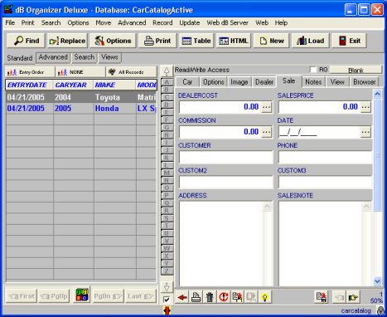Click the red and yellow splitter arrows icon
The height and width of the screenshot is (317, 387).
point(167,310)
